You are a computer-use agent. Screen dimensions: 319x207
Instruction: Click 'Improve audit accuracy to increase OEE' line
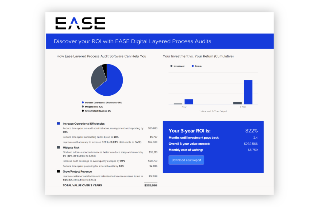tap(102, 142)
